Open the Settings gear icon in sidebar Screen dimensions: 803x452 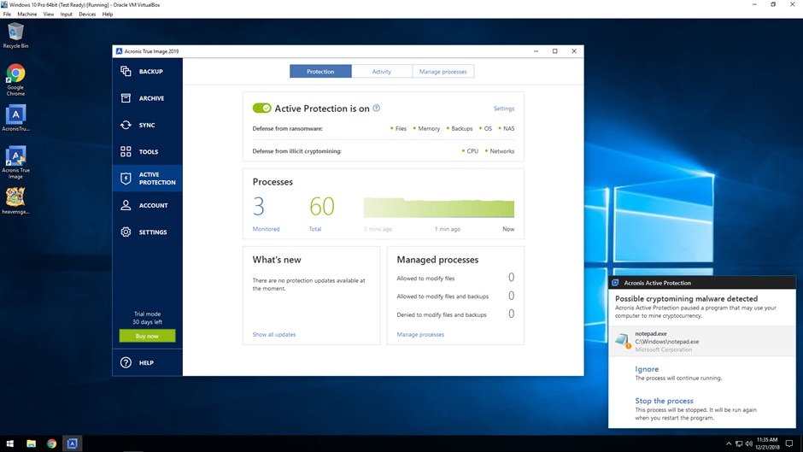point(126,232)
